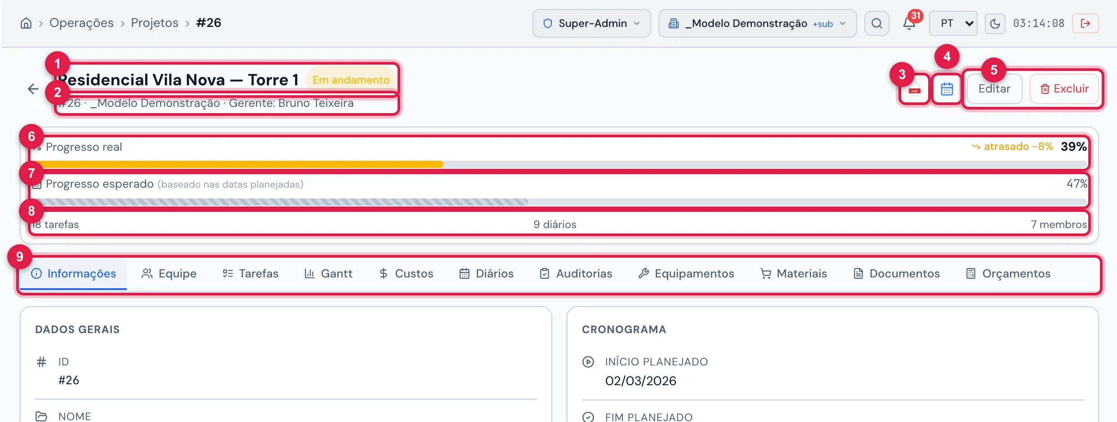The width and height of the screenshot is (1117, 422).
Task: Click the 'Em andamento' status badge
Action: (351, 80)
